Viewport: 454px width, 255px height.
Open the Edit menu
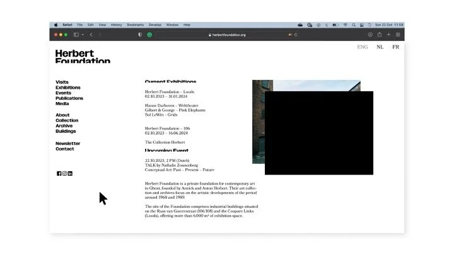click(x=91, y=25)
